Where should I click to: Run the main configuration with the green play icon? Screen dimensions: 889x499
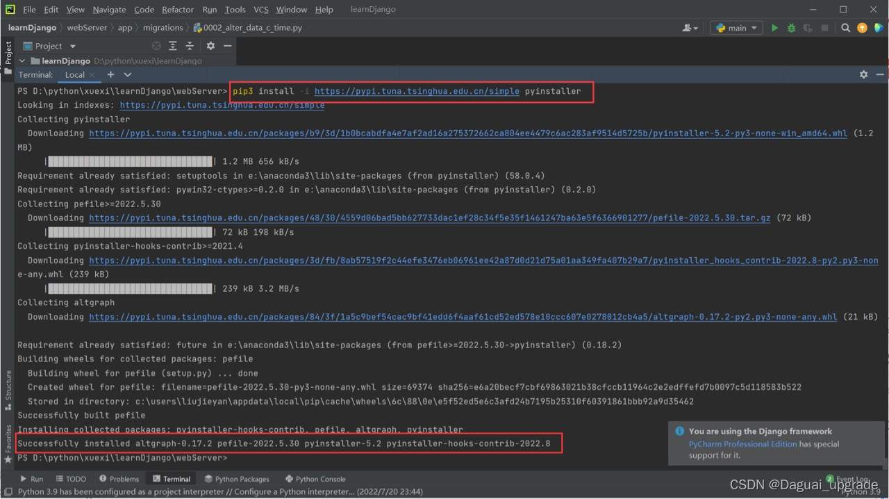pyautogui.click(x=774, y=28)
